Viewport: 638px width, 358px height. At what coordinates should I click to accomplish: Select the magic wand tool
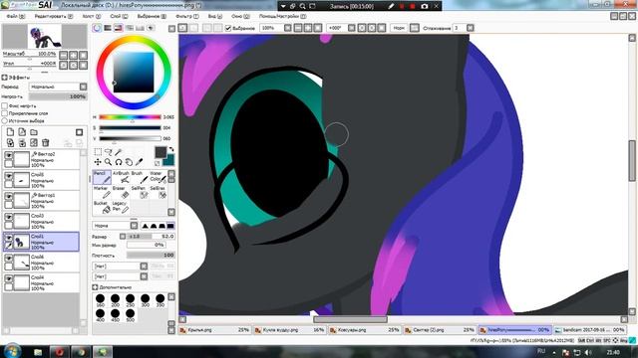pyautogui.click(x=119, y=152)
